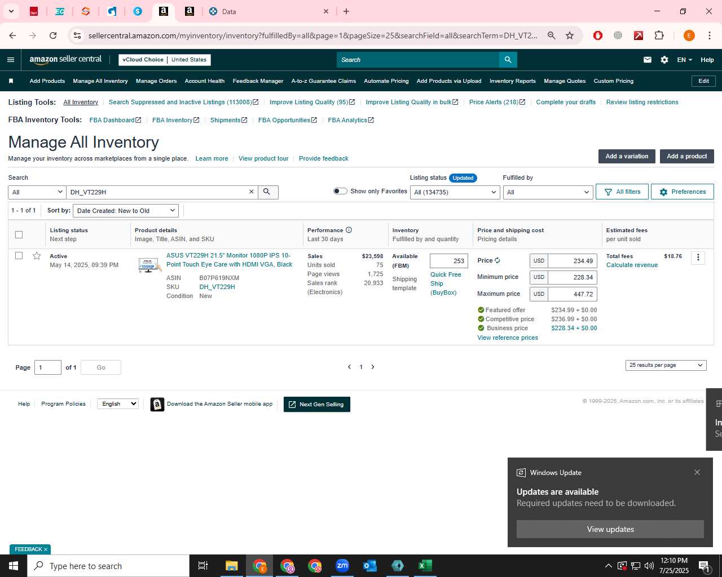The image size is (722, 577).
Task: Open Manage Orders menu item
Action: coord(156,81)
